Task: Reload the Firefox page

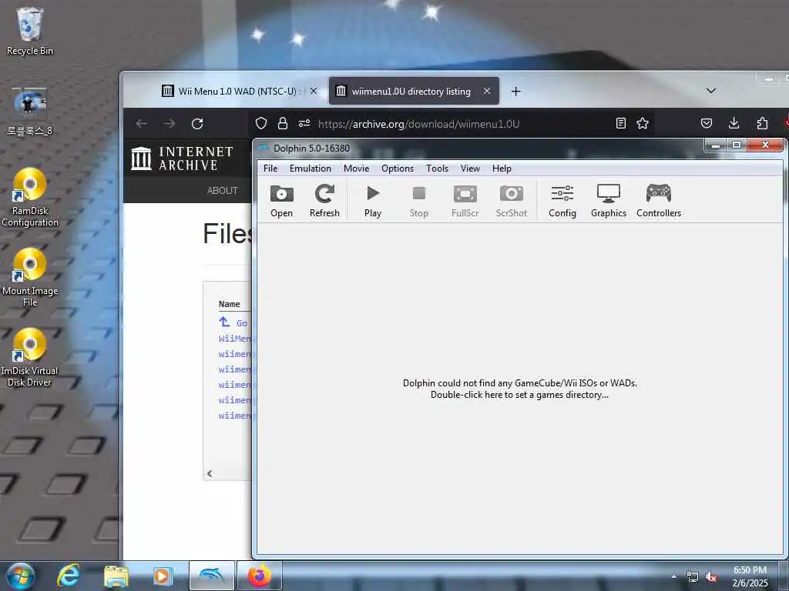Action: (x=197, y=124)
